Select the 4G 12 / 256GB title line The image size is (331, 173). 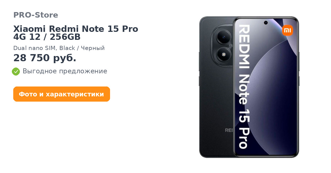pyautogui.click(x=47, y=37)
